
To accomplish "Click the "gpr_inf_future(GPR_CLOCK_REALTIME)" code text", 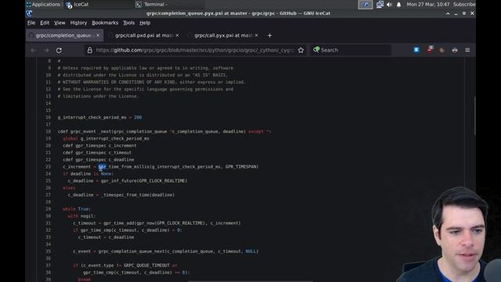I will click(144, 181).
